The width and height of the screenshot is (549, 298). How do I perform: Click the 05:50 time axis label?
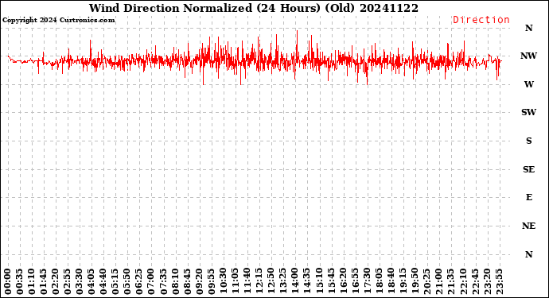[127, 282]
